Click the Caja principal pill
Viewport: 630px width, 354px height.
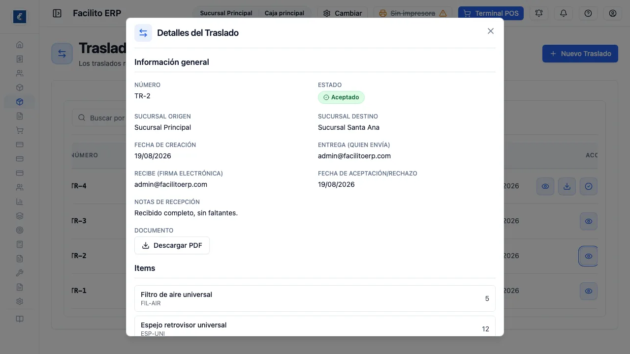click(x=284, y=13)
